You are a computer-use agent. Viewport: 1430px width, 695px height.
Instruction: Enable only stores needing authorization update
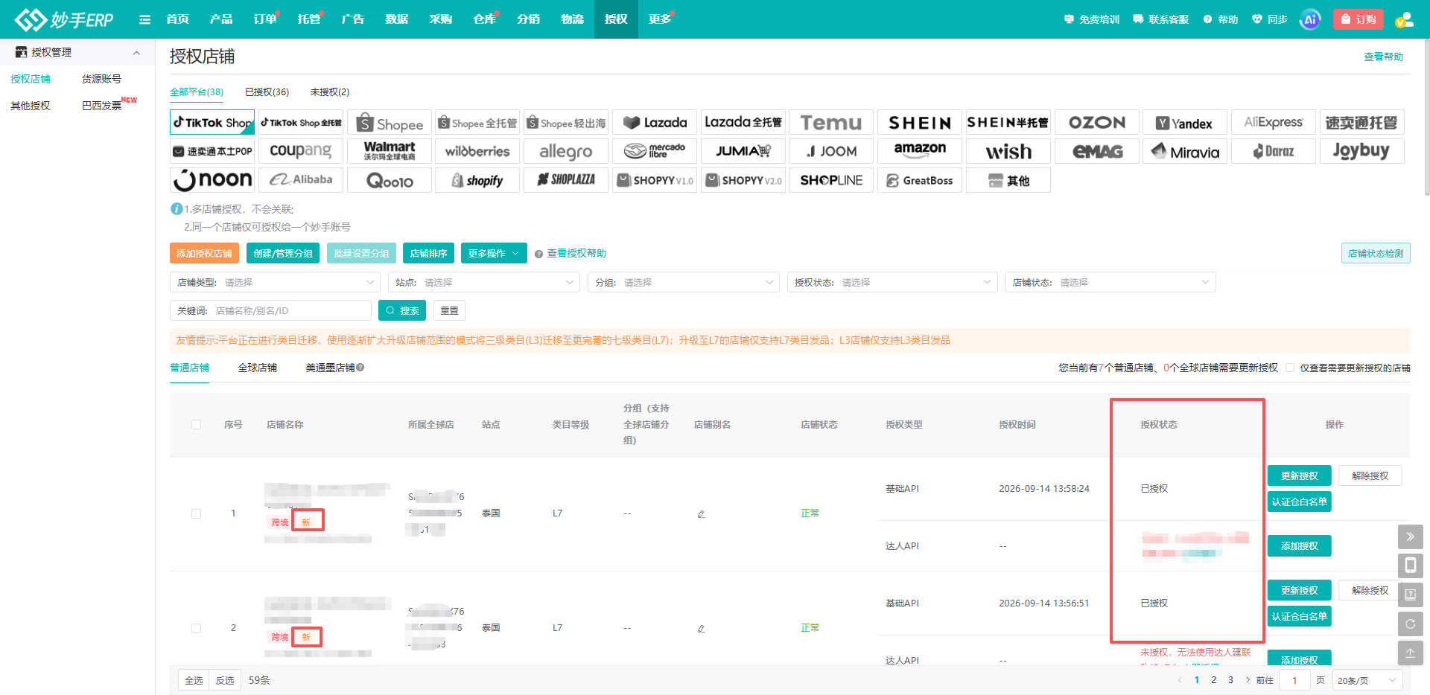coord(1290,368)
